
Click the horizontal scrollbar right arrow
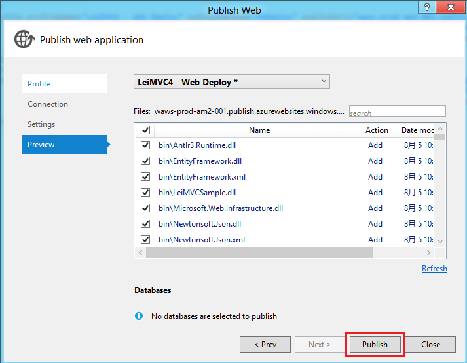coord(428,253)
